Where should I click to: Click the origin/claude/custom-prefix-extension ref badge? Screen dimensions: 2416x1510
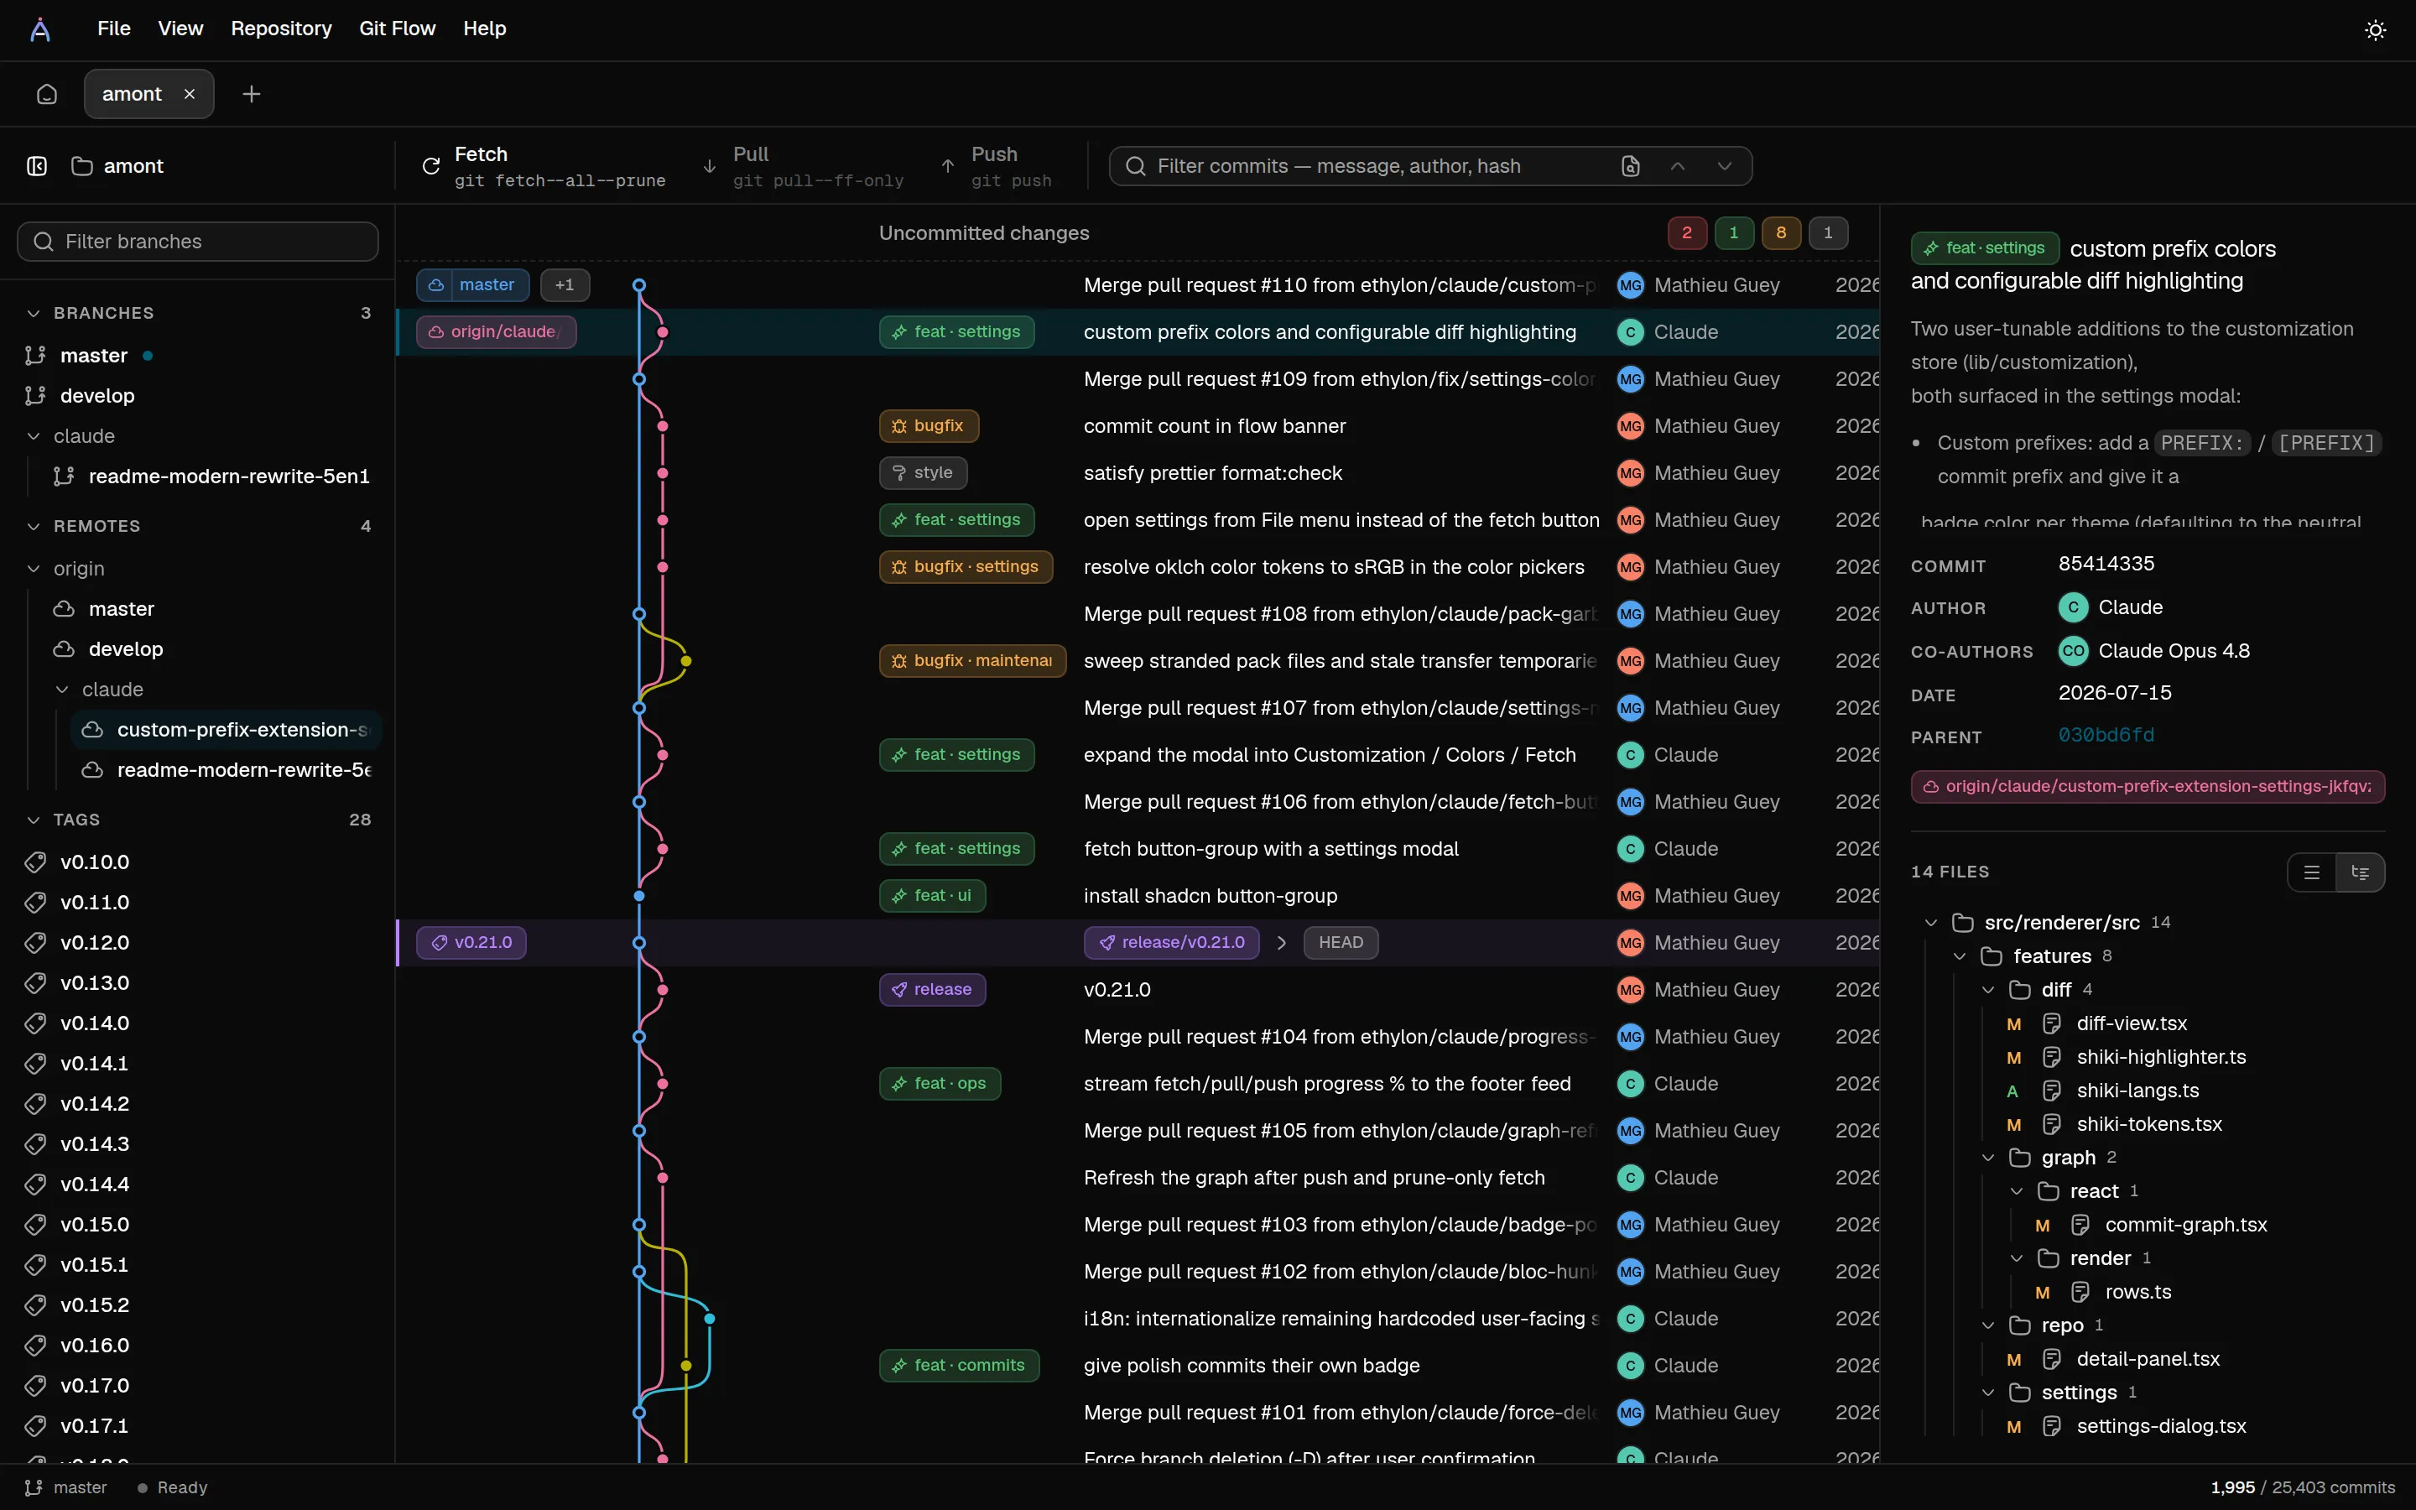pyautogui.click(x=2148, y=787)
